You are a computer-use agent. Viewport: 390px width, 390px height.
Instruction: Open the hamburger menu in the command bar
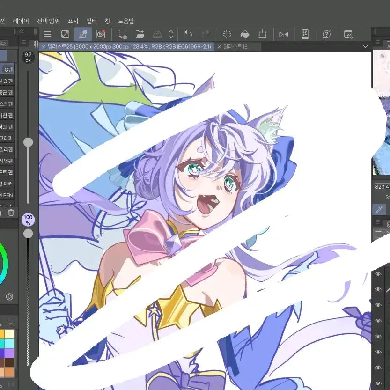pyautogui.click(x=47, y=34)
